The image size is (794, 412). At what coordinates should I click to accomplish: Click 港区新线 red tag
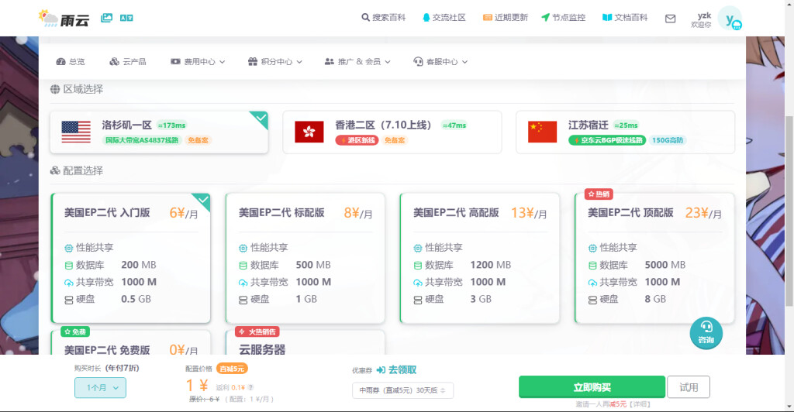pyautogui.click(x=357, y=140)
